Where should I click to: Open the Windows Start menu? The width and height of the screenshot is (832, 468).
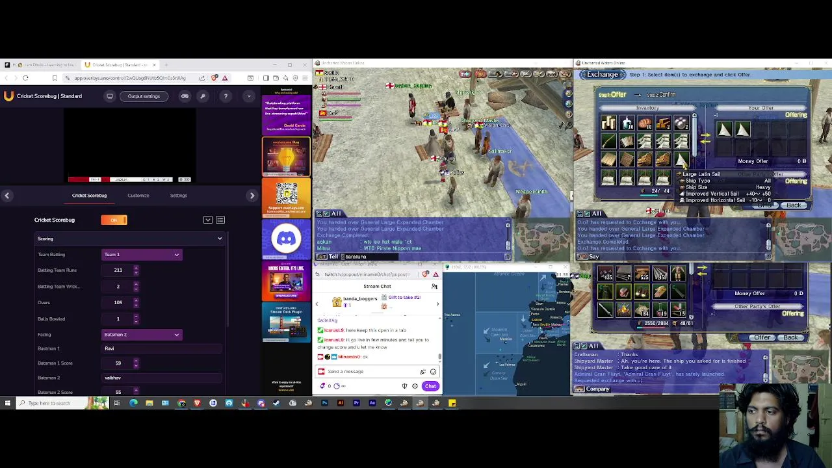7,403
